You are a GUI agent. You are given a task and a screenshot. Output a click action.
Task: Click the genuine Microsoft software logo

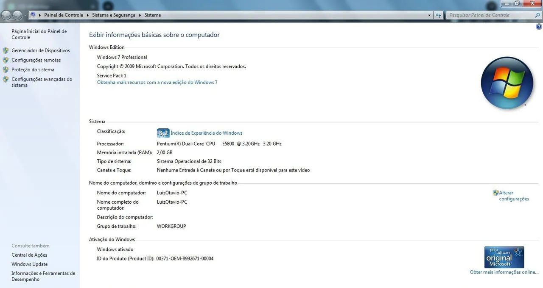click(504, 257)
